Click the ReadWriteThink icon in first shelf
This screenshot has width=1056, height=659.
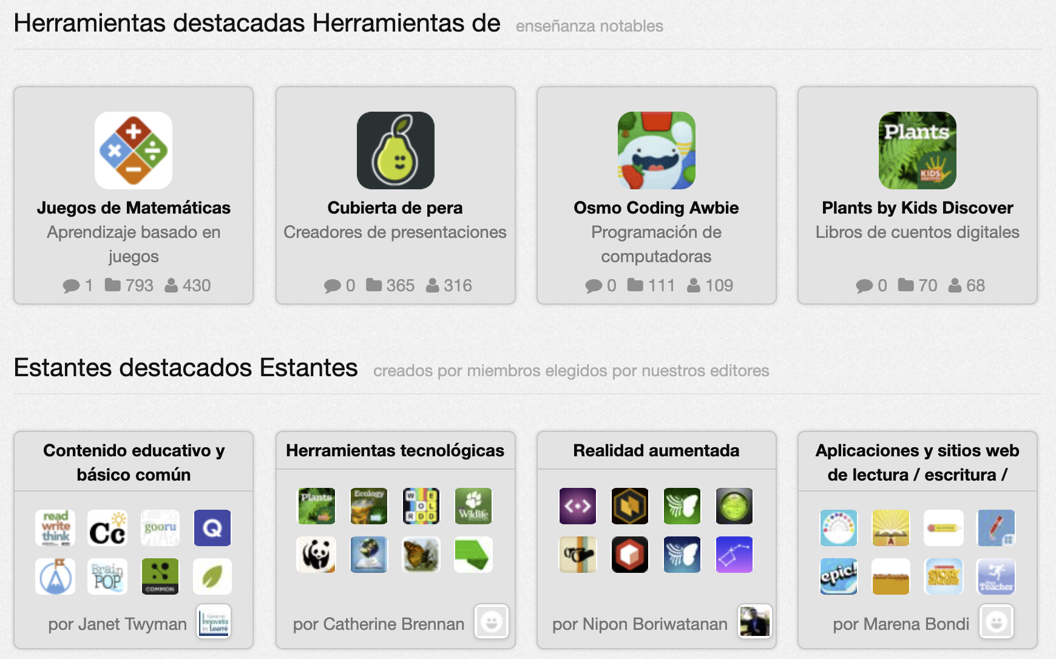(55, 528)
